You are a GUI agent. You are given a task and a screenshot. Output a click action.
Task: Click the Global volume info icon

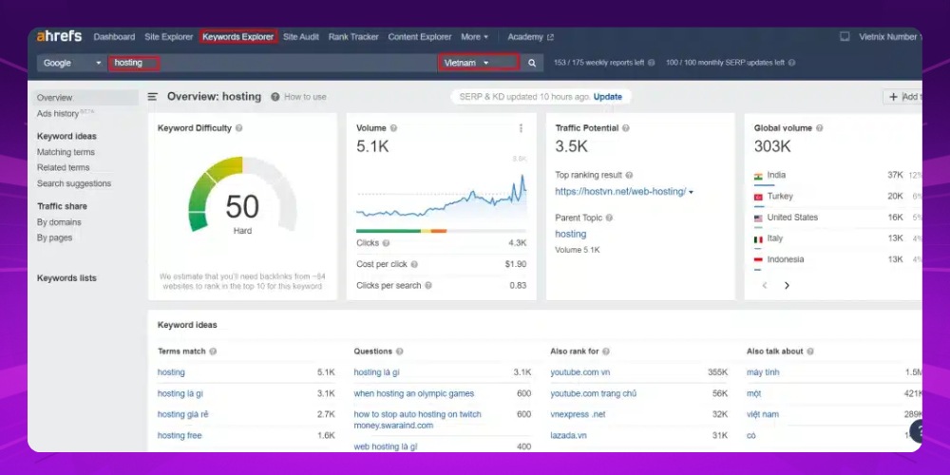tap(819, 128)
